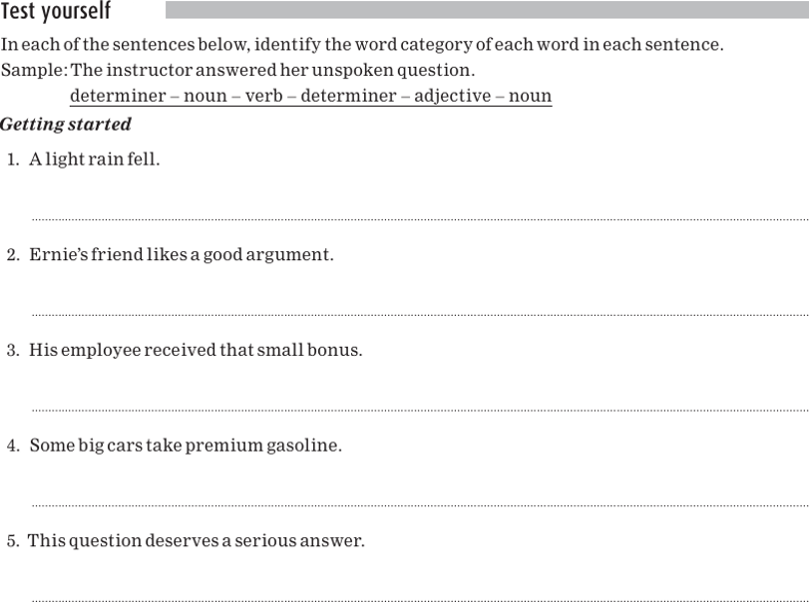Image resolution: width=809 pixels, height=604 pixels.
Task: Click the dotted answer line for sentence 4
Action: coord(419,504)
